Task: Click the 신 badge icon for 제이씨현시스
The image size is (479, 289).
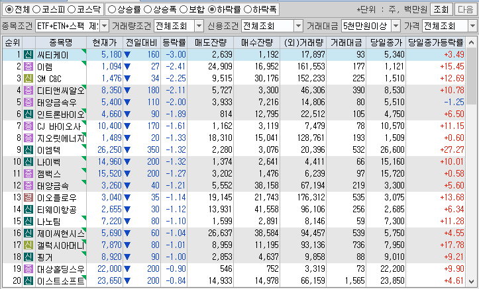Action: pyautogui.click(x=28, y=233)
